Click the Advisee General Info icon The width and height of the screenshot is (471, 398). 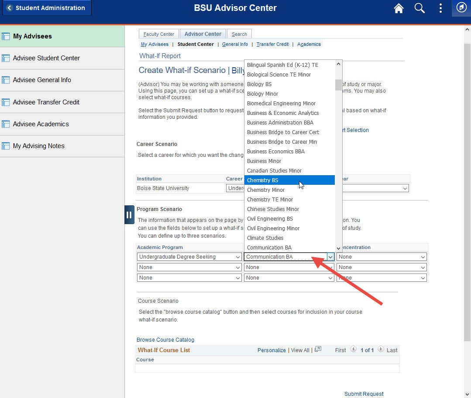click(x=6, y=80)
